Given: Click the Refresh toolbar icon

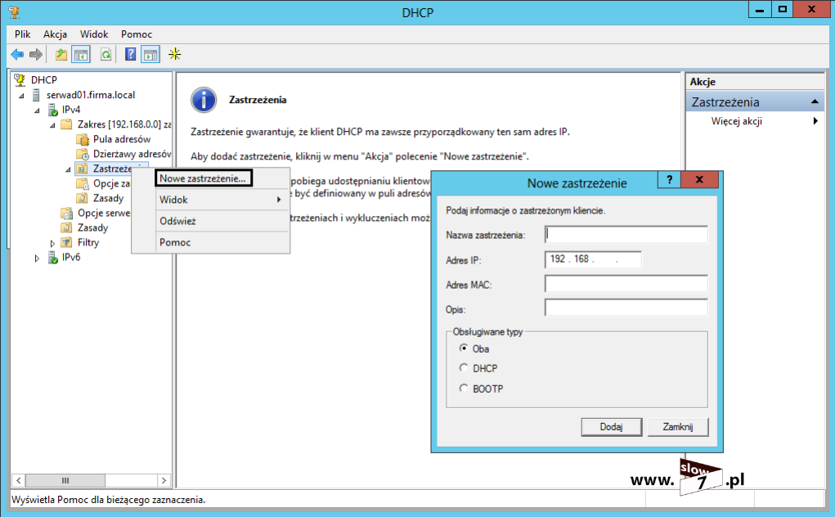Looking at the screenshot, I should tap(105, 55).
